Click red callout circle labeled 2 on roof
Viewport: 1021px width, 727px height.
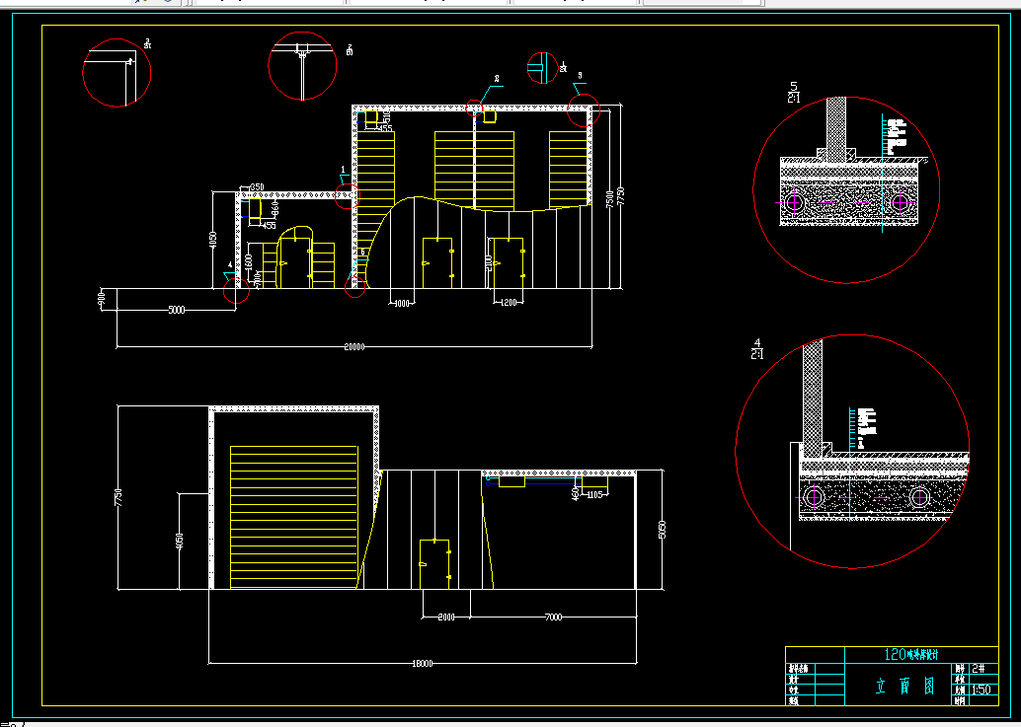475,108
